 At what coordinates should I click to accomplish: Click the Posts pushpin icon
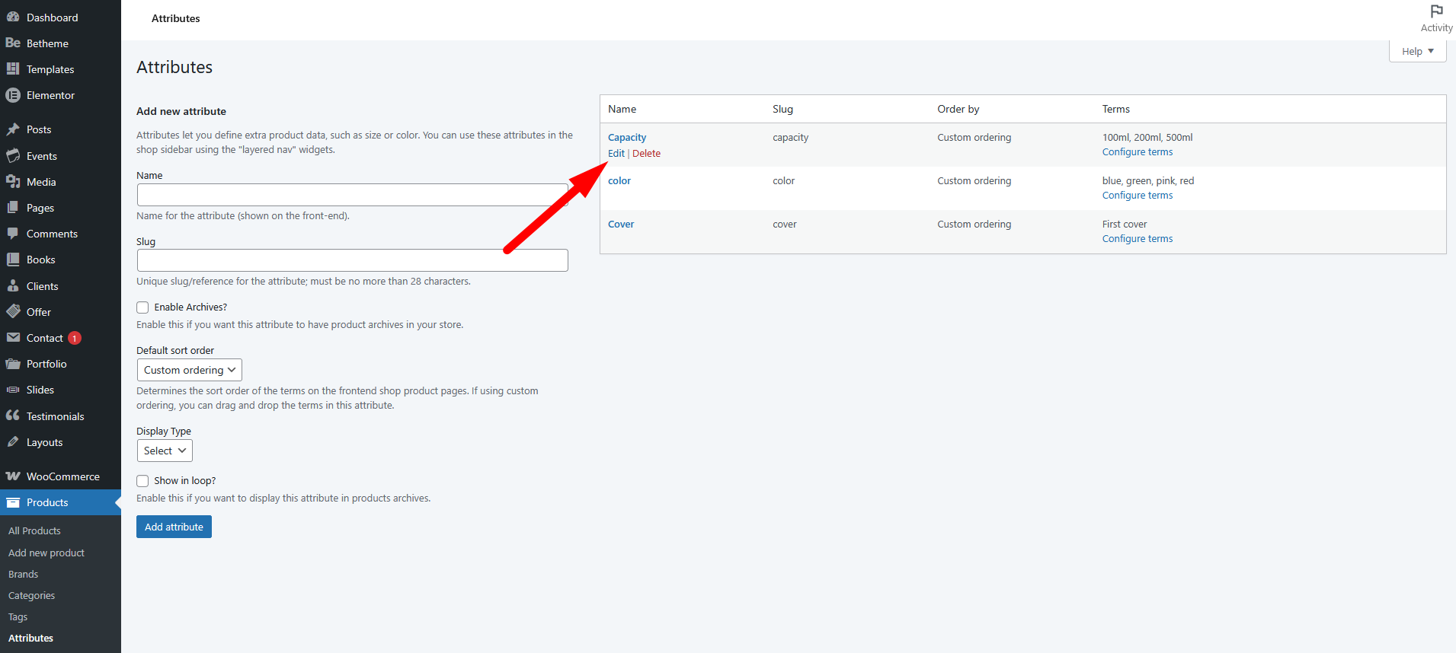click(13, 129)
